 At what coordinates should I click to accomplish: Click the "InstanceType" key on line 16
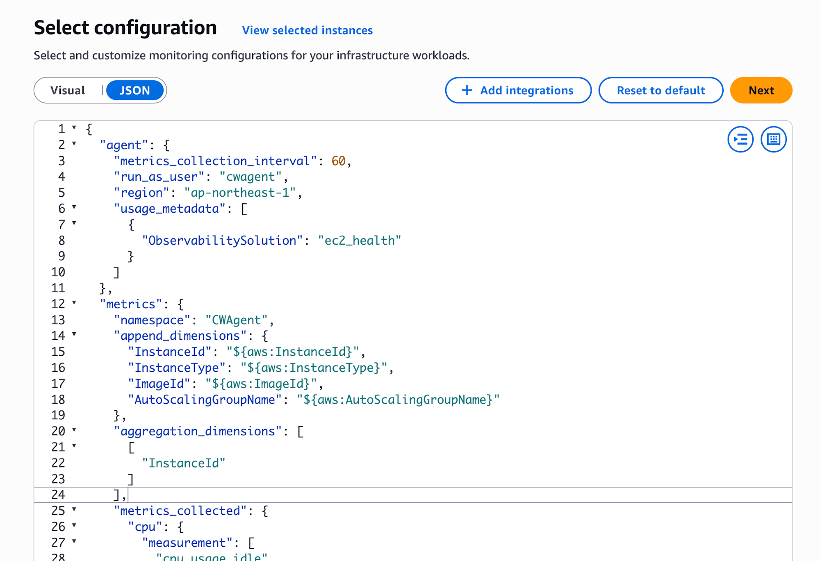coord(176,368)
